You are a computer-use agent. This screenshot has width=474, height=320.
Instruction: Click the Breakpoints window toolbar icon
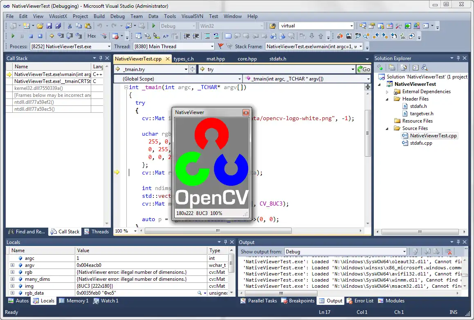115,36
